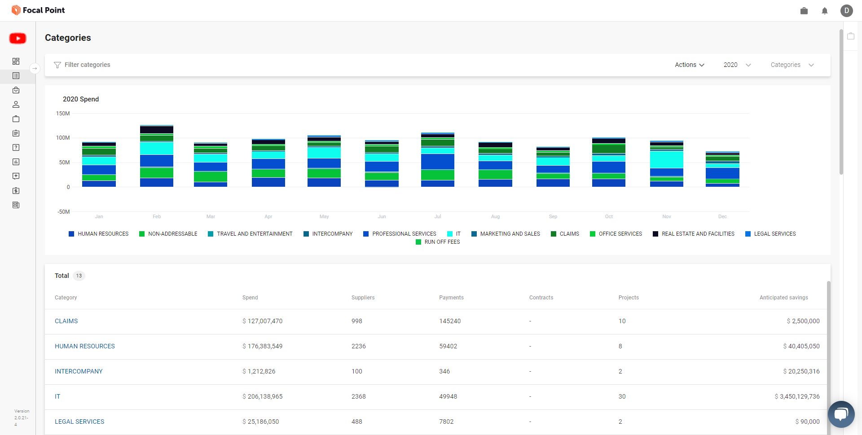Toggle HUMAN RESOURCES legend series
Screen dimensions: 862x435
tap(98, 234)
